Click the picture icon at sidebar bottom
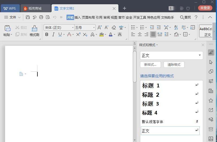 (x=211, y=139)
